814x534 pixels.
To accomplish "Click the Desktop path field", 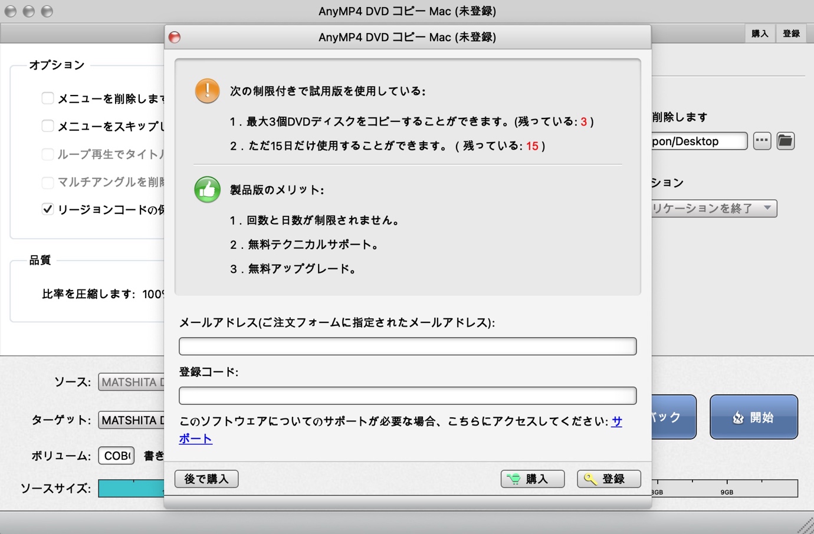I will pyautogui.click(x=699, y=141).
